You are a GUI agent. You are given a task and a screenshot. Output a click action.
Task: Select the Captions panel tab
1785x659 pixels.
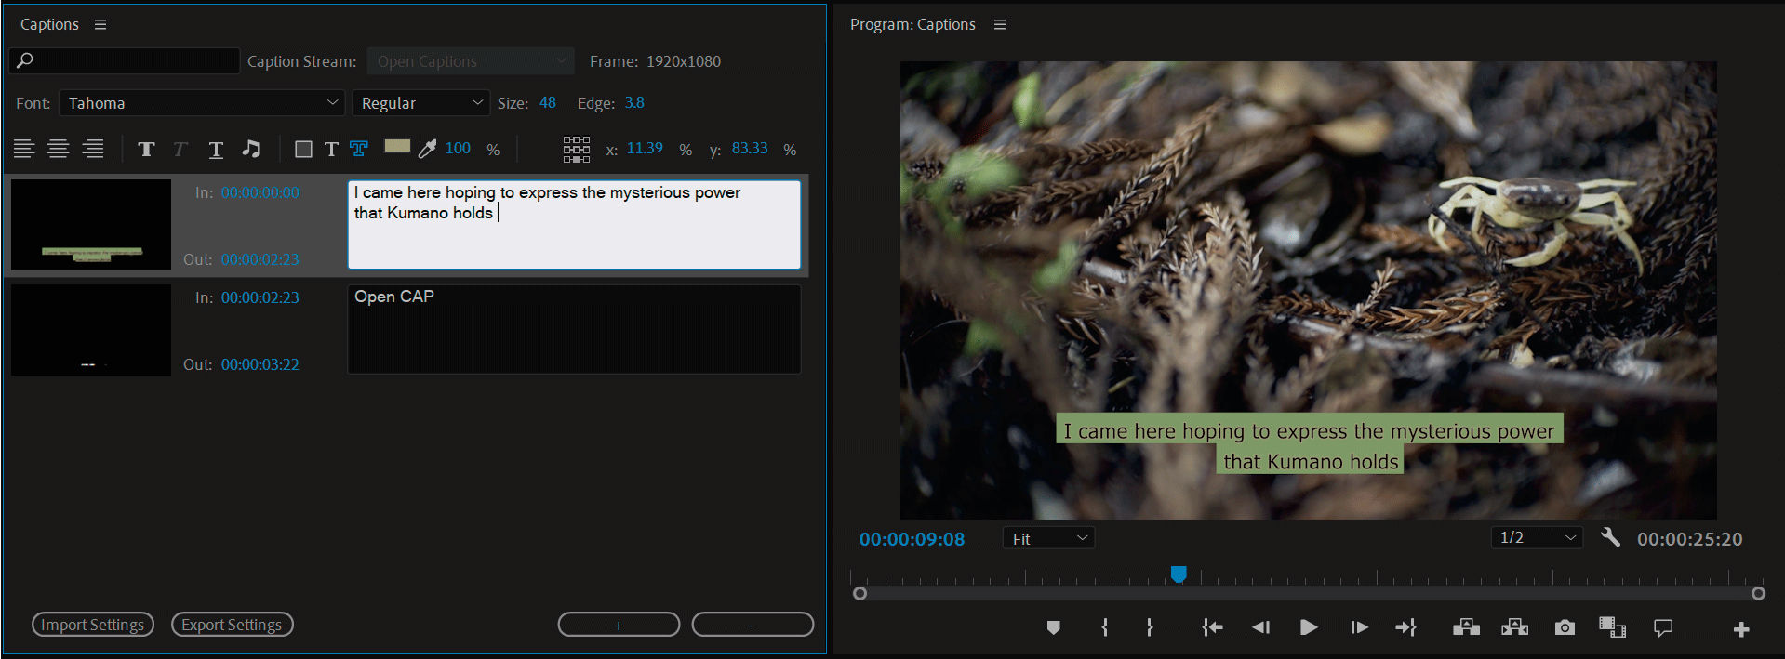(x=49, y=24)
